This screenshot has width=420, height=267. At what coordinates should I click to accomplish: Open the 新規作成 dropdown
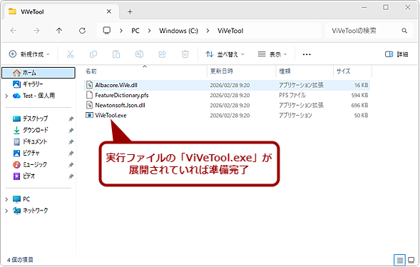tap(29, 54)
